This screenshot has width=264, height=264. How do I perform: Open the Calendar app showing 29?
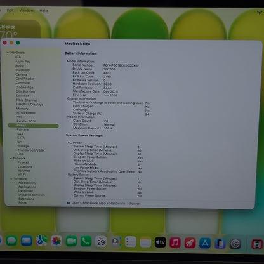(x=101, y=242)
